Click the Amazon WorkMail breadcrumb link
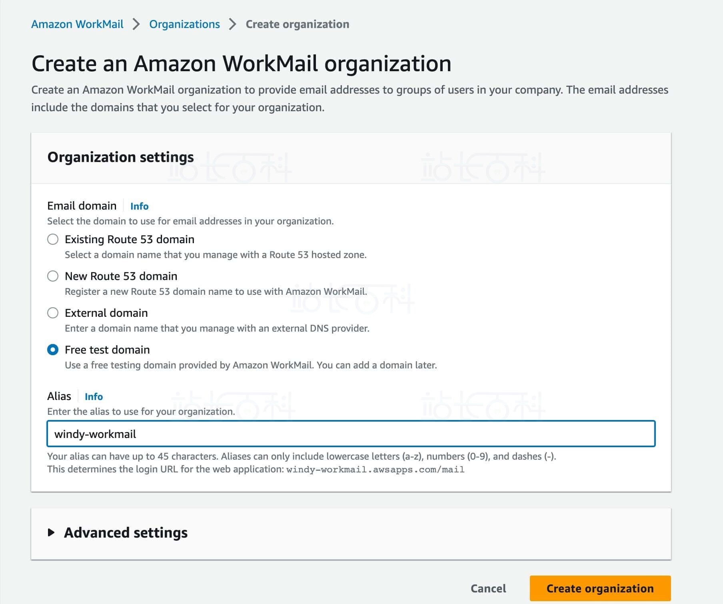 pyautogui.click(x=77, y=24)
